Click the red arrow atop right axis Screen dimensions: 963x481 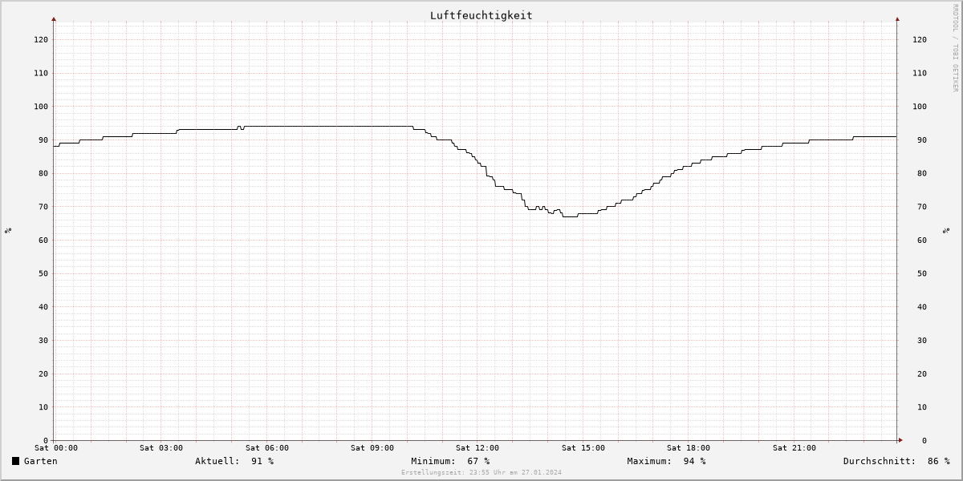point(897,18)
